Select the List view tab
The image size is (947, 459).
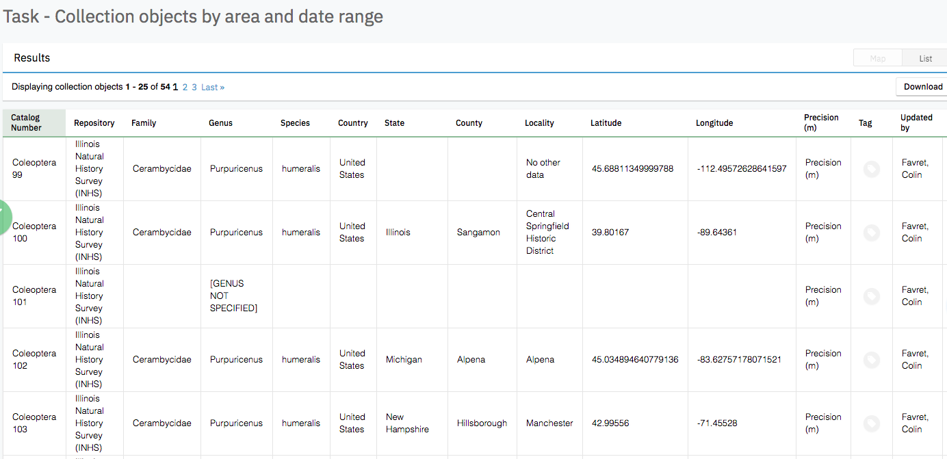tap(924, 57)
